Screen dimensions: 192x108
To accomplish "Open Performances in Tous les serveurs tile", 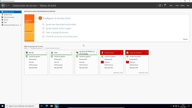I will 134,65.
